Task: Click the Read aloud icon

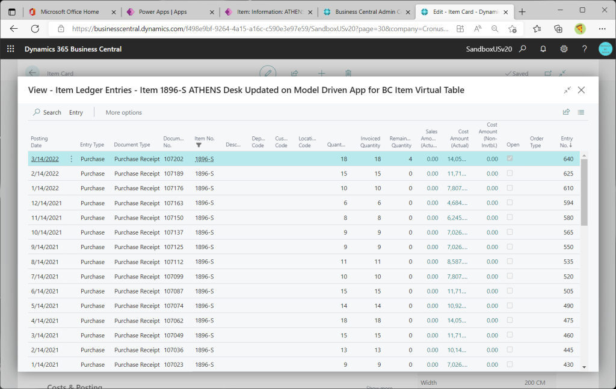Action: coord(477,29)
